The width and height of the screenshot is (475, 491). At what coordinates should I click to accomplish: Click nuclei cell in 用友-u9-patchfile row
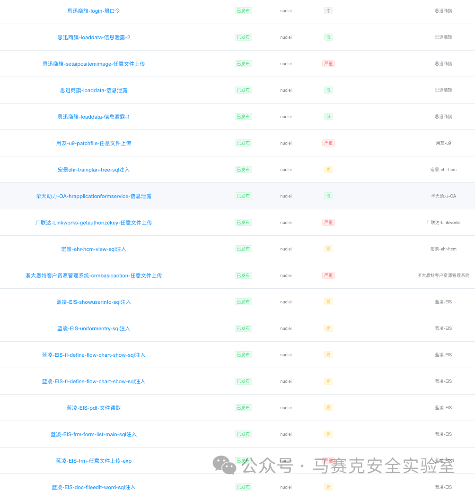tap(286, 143)
